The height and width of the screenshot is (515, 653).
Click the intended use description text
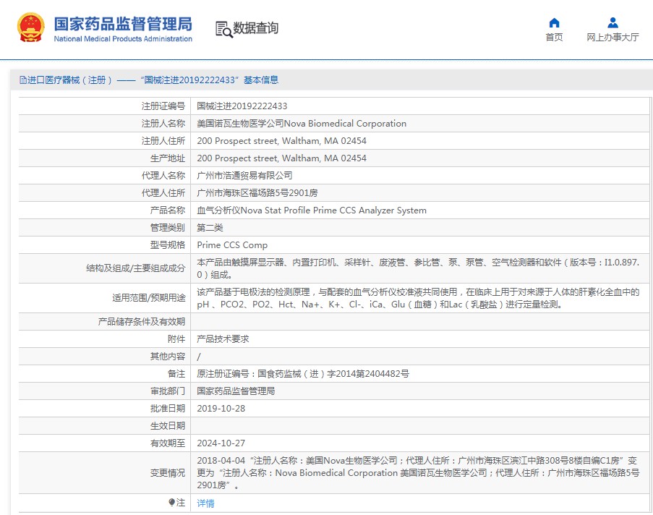(418, 298)
